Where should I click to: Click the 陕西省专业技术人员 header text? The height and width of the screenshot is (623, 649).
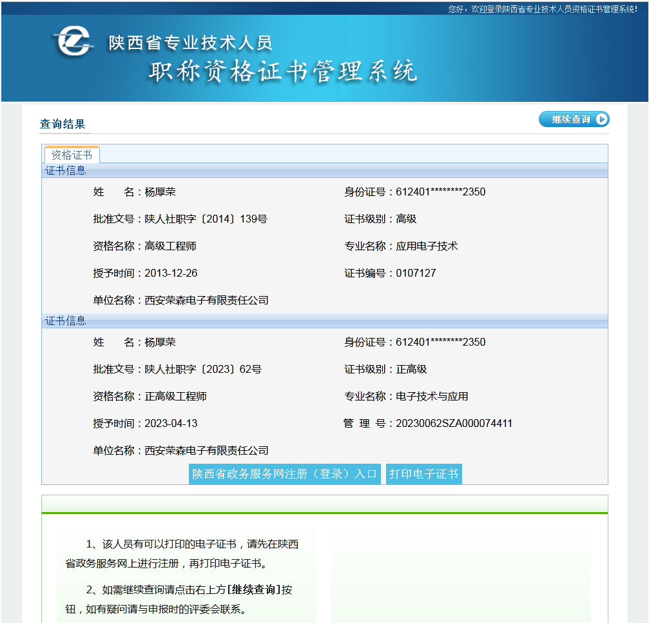[x=190, y=43]
